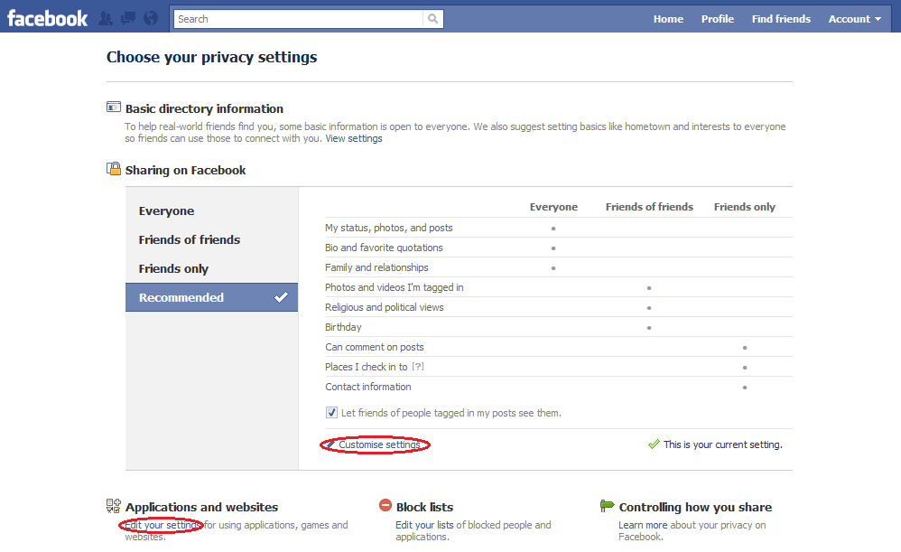901x552 pixels.
Task: Click the View settings link
Action: (x=353, y=138)
